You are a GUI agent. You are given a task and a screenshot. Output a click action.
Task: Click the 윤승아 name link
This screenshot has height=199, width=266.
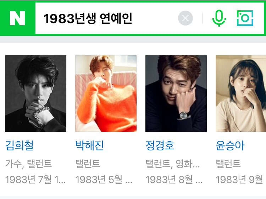230,145
